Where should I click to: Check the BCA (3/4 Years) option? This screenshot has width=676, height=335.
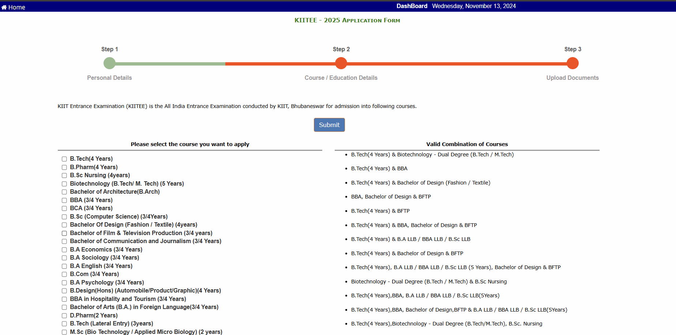click(64, 208)
